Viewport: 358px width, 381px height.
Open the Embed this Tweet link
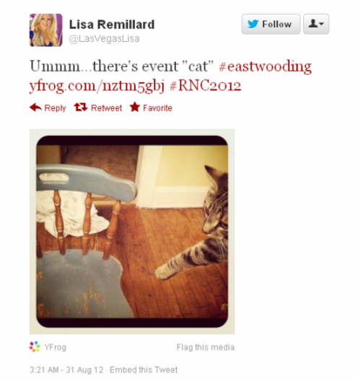click(144, 370)
